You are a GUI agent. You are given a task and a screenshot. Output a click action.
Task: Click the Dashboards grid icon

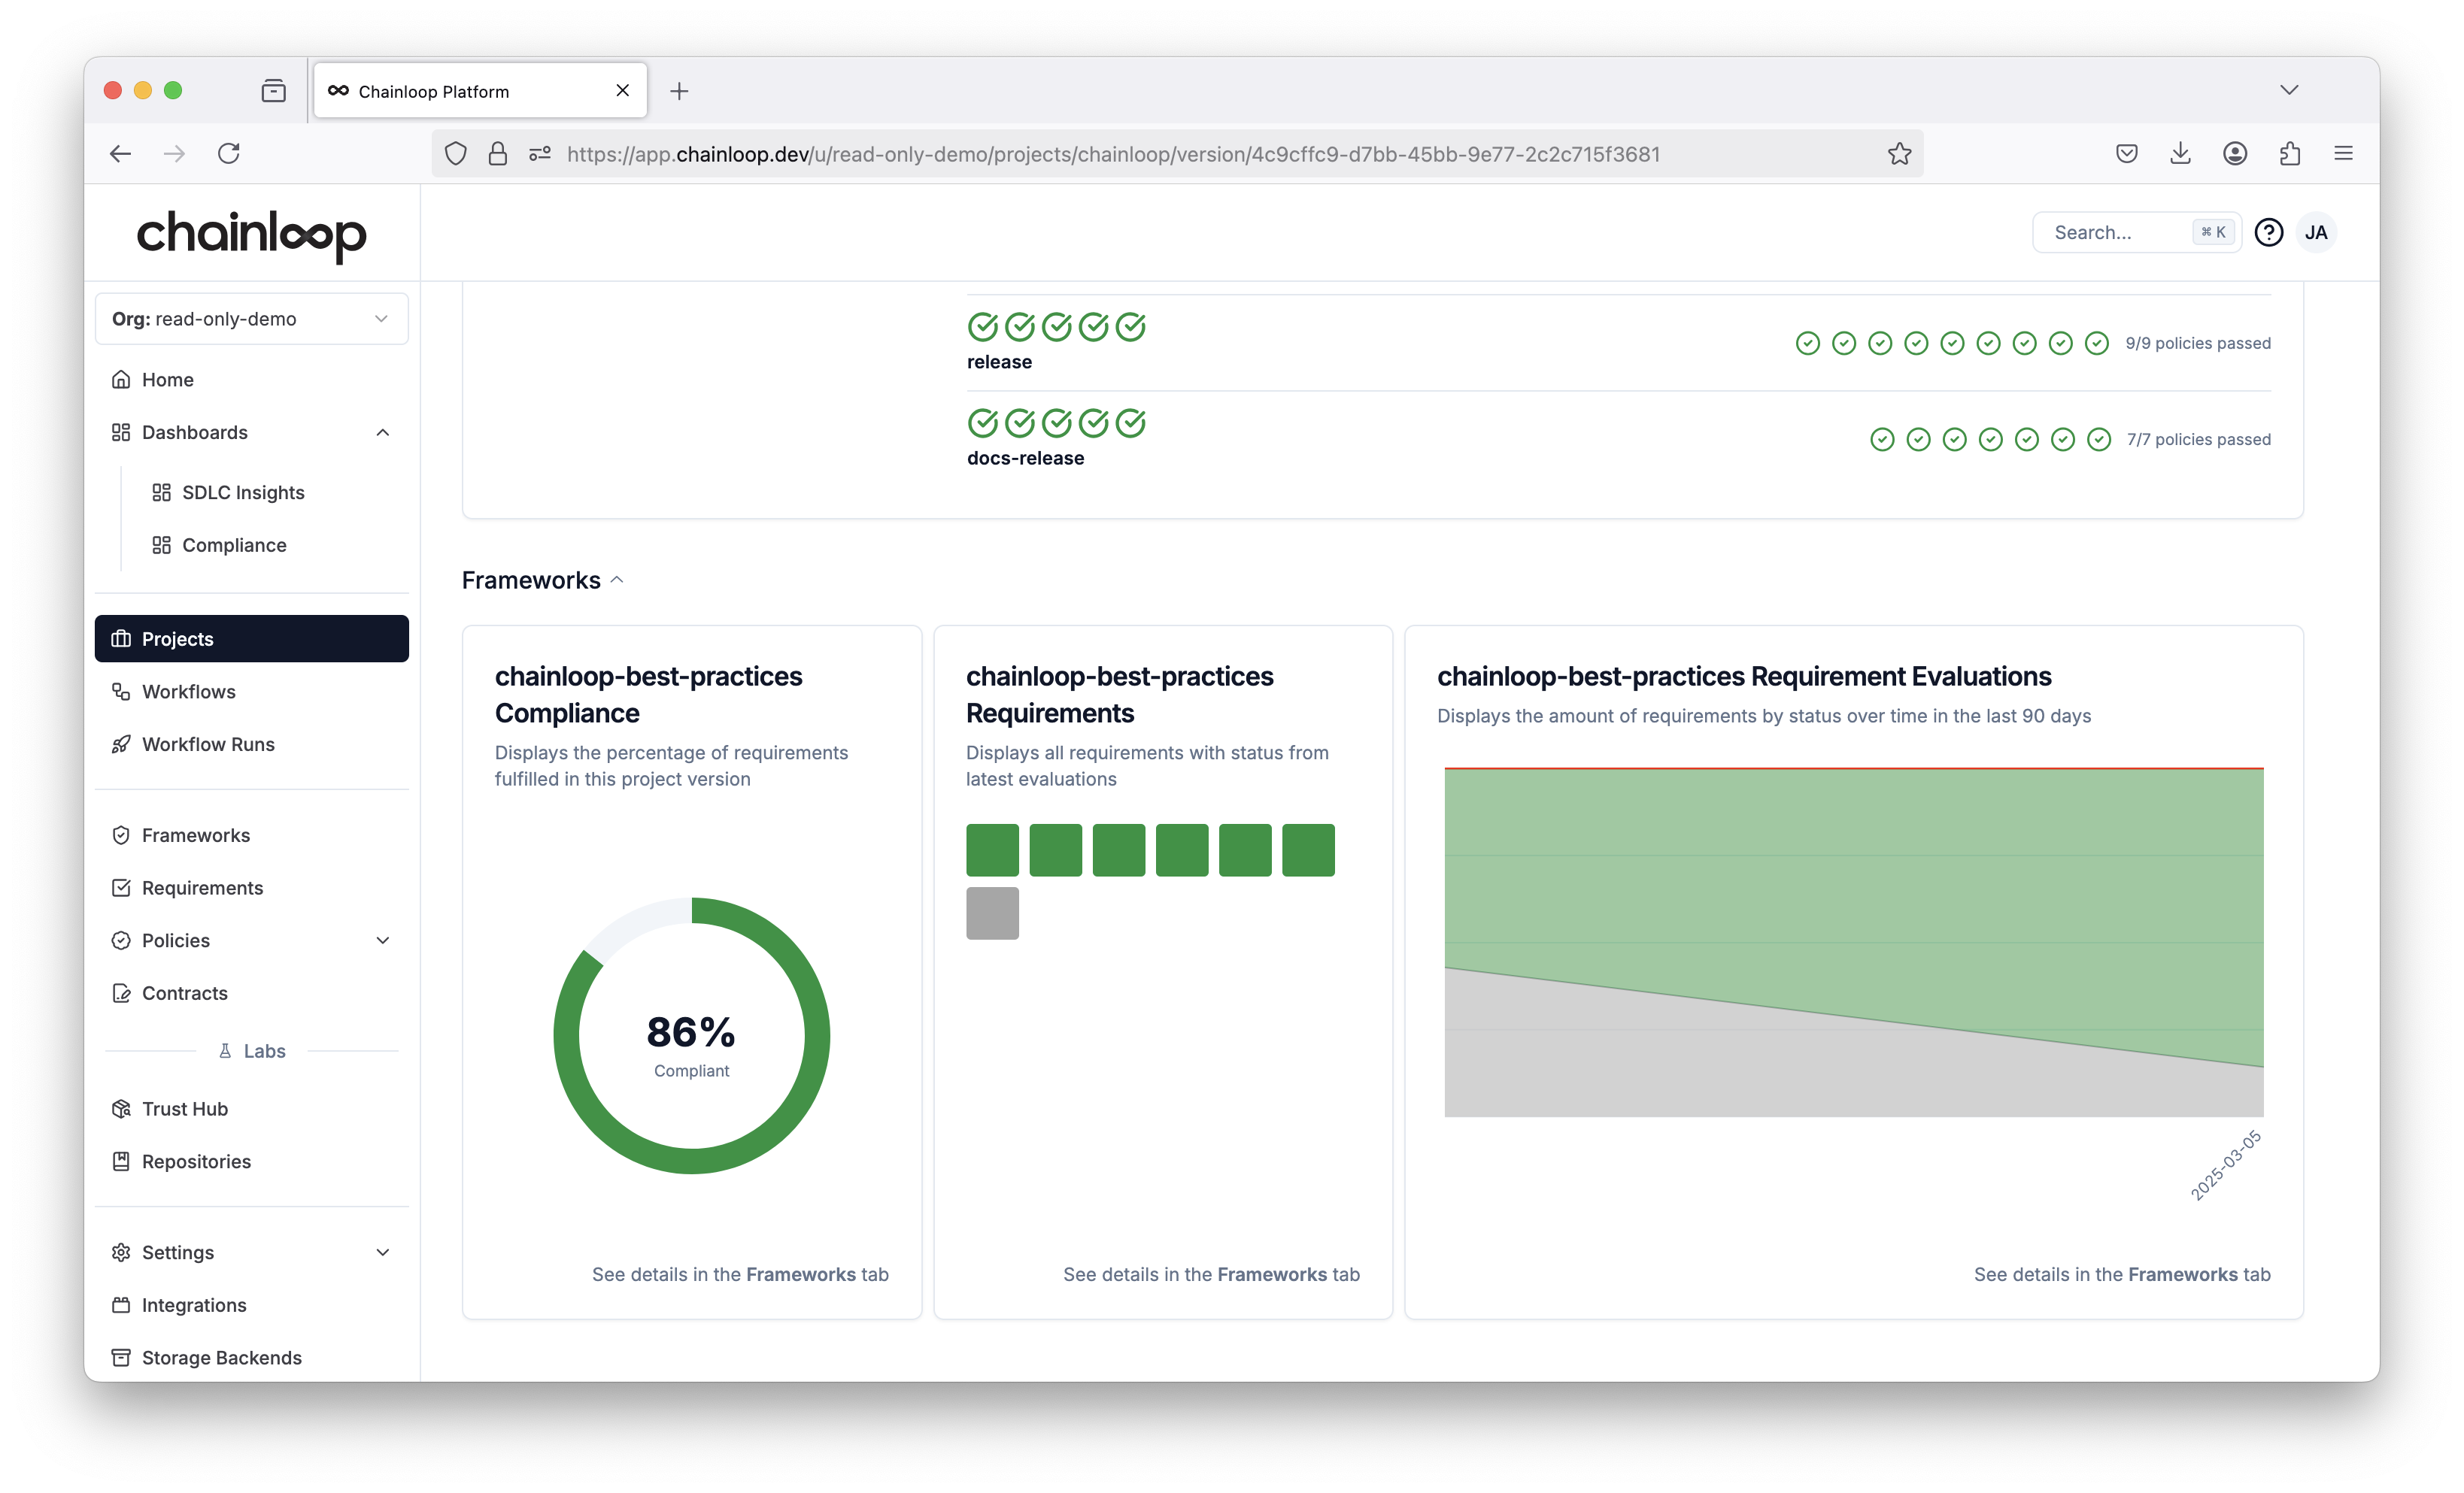[121, 433]
